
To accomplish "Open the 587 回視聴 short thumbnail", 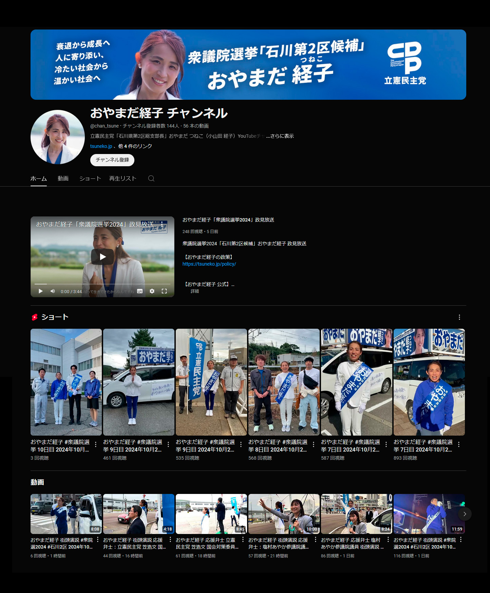I will pos(357,382).
